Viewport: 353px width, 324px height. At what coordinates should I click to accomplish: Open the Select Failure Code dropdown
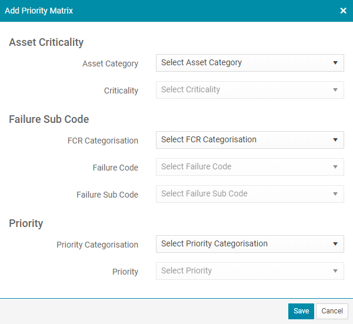250,167
